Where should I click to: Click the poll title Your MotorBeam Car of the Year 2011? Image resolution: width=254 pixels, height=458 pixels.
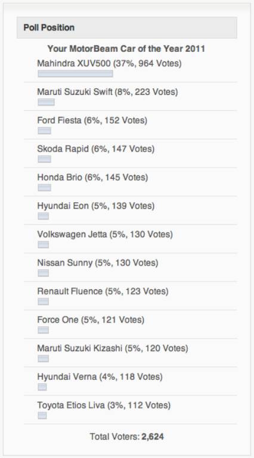pos(126,49)
